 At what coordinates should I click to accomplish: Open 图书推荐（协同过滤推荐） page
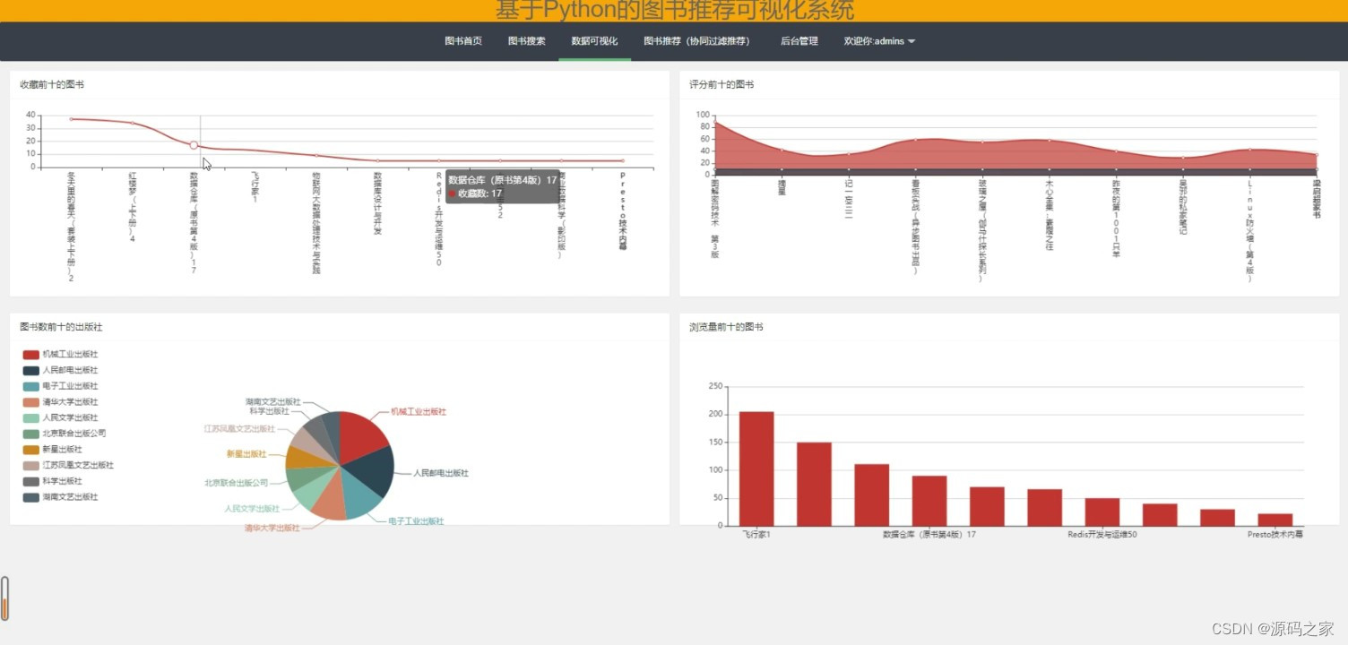pyautogui.click(x=697, y=41)
